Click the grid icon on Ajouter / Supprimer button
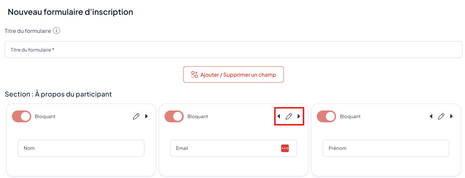This screenshot has width=465, height=178. click(194, 74)
